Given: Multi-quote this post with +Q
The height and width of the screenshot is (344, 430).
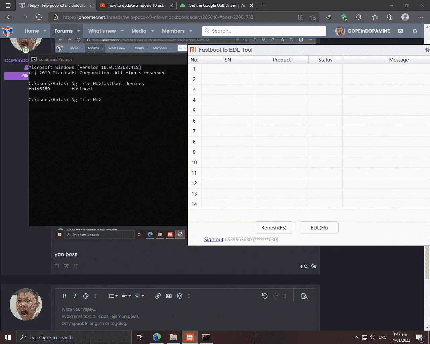Looking at the screenshot, I should click(x=303, y=266).
